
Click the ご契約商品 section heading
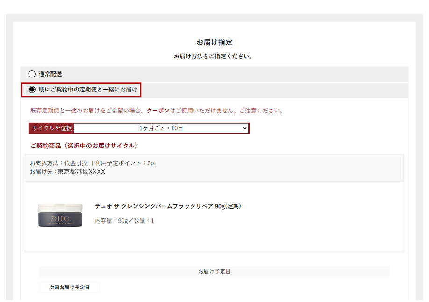pyautogui.click(x=84, y=146)
